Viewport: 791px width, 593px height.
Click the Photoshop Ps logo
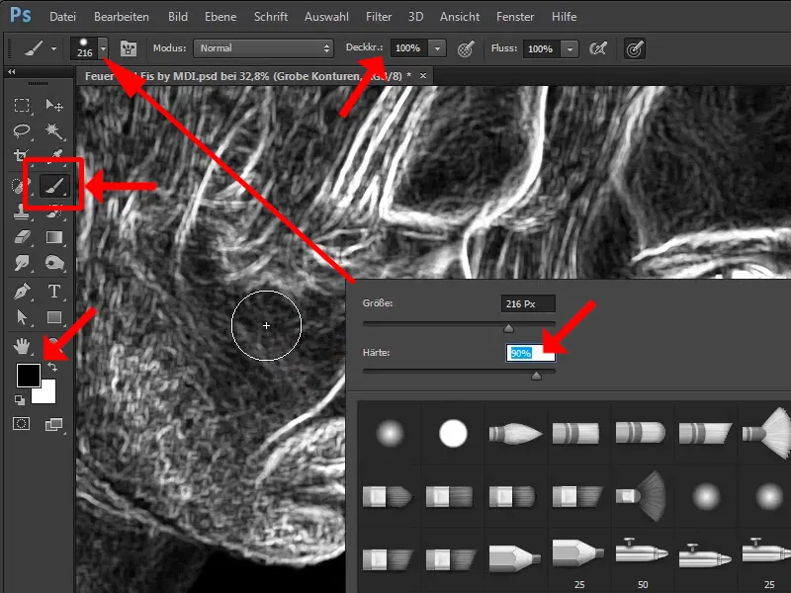tap(20, 15)
